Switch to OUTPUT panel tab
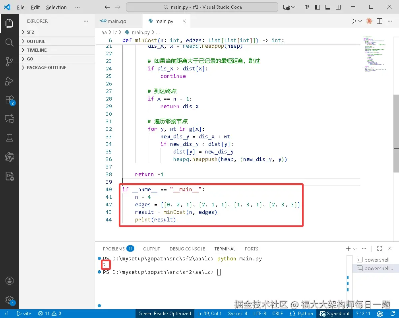This screenshot has width=399, height=318. [x=151, y=249]
